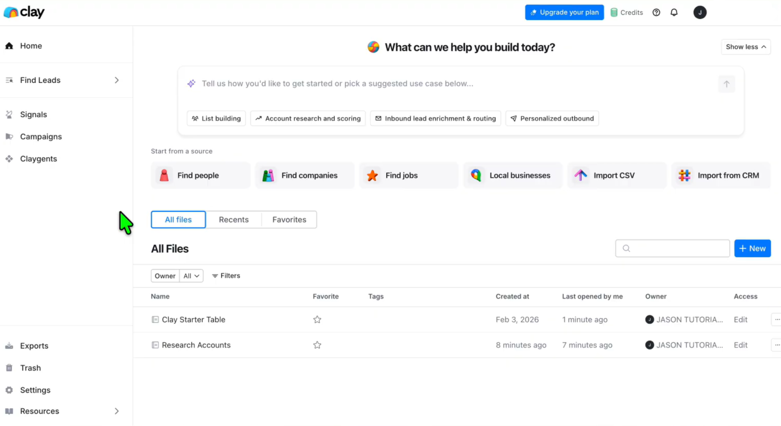Open Campaigns from the sidebar
The width and height of the screenshot is (781, 426).
(x=41, y=136)
